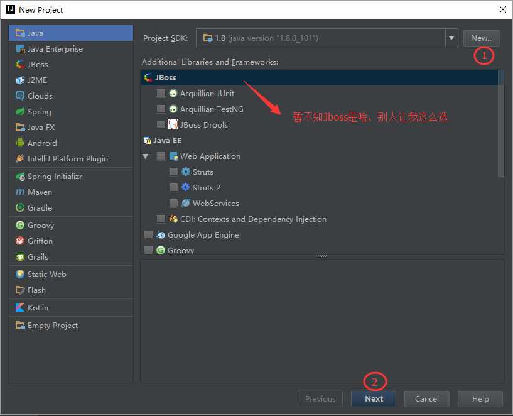Choose the Spring leaf icon
Image resolution: width=513 pixels, height=416 pixels.
click(20, 112)
